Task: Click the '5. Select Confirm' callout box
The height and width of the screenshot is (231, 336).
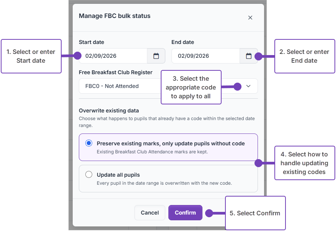Action: pyautogui.click(x=255, y=213)
